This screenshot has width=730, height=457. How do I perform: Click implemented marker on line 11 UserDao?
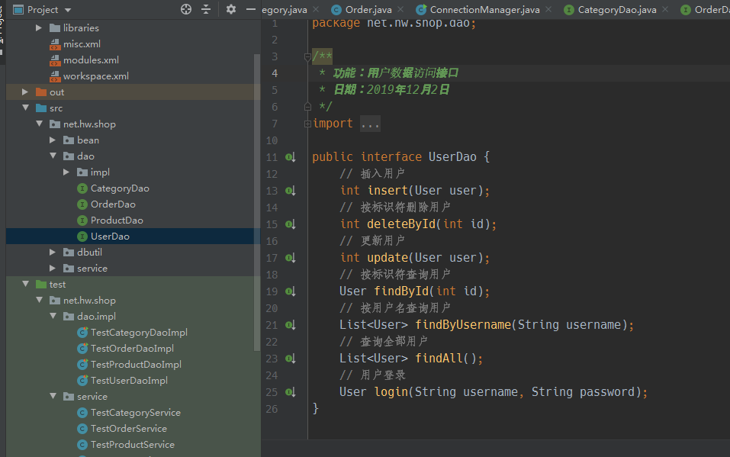pos(290,157)
